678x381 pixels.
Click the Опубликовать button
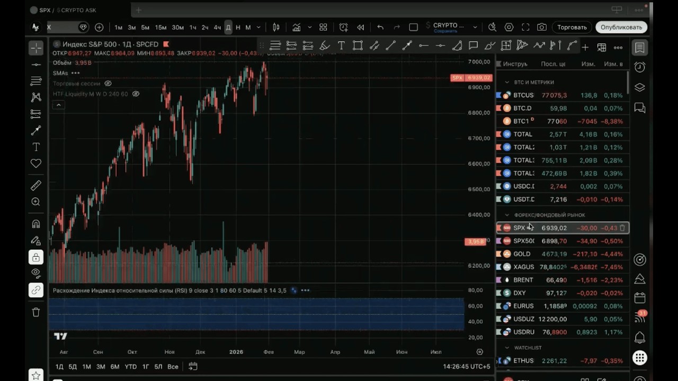621,27
